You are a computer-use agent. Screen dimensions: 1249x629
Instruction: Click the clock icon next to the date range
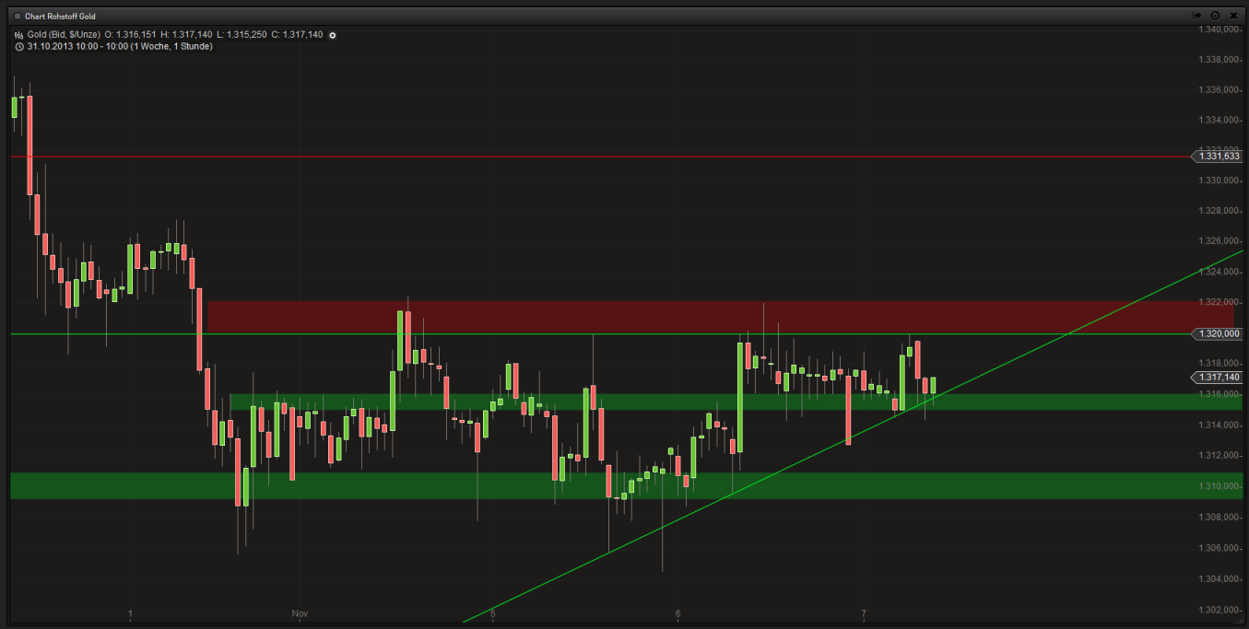(18, 45)
